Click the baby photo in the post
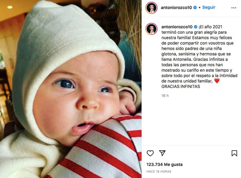This screenshot has height=178, width=241. coord(71,89)
